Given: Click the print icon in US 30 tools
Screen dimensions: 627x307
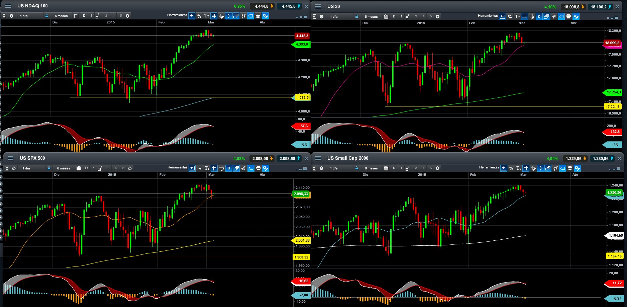Looking at the screenshot, I should tap(568, 16).
